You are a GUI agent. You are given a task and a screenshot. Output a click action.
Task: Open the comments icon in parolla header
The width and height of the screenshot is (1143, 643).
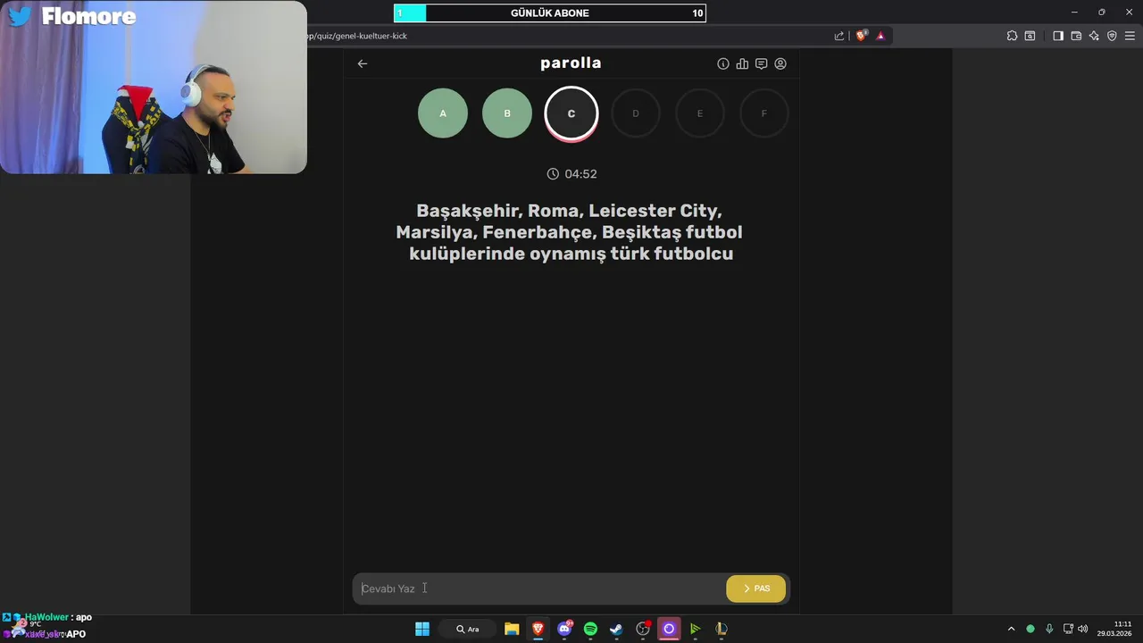coord(761,63)
